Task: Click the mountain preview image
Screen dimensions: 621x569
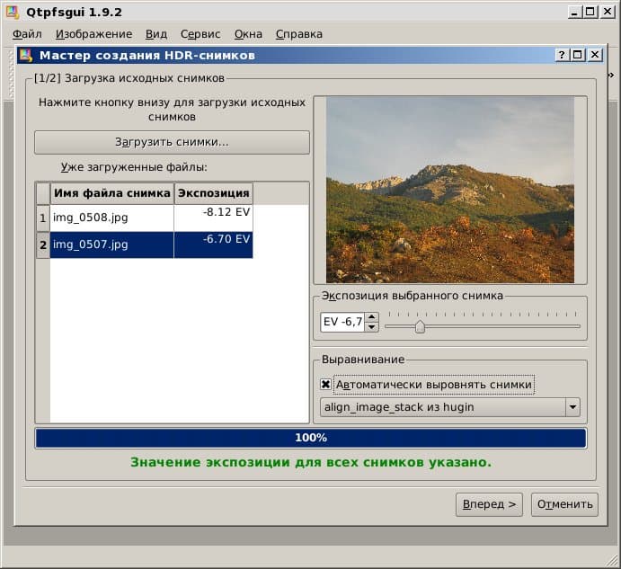Action: 450,190
